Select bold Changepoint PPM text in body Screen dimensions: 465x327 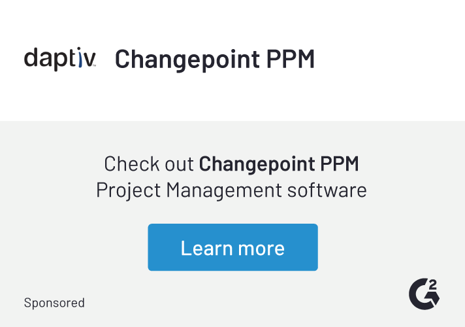[279, 164]
